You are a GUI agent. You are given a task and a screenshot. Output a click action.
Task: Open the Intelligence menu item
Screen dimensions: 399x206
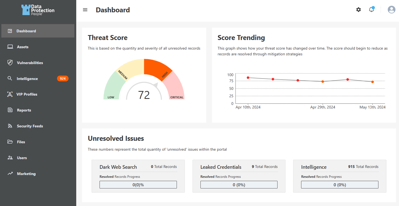pos(27,79)
